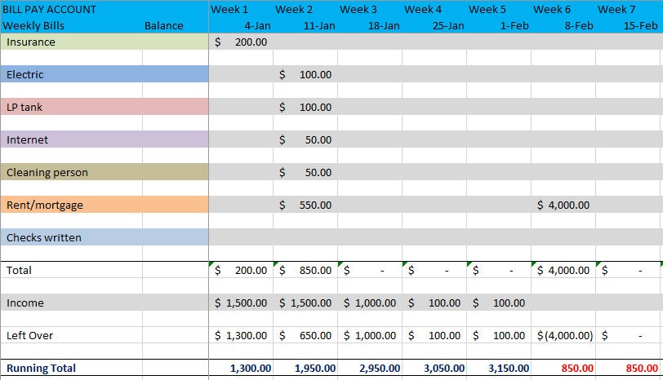Select Income $100.00 cell in Week 4
This screenshot has height=380, width=663.
[x=434, y=303]
